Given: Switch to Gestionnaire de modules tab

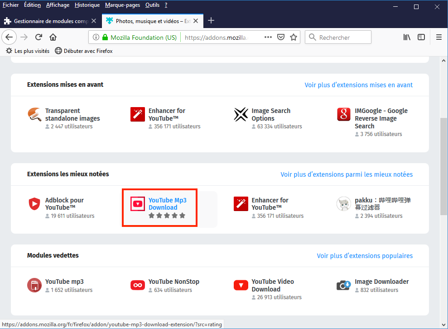Looking at the screenshot, I should click(x=51, y=21).
